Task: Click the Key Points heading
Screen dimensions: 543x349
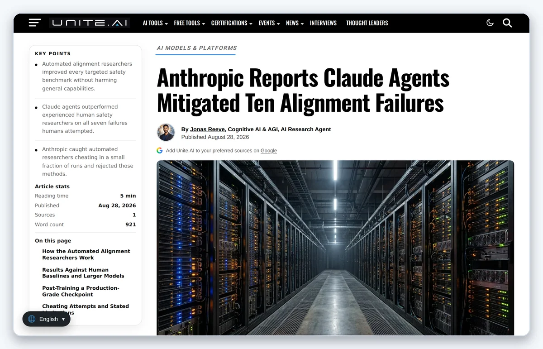Action: click(x=53, y=53)
